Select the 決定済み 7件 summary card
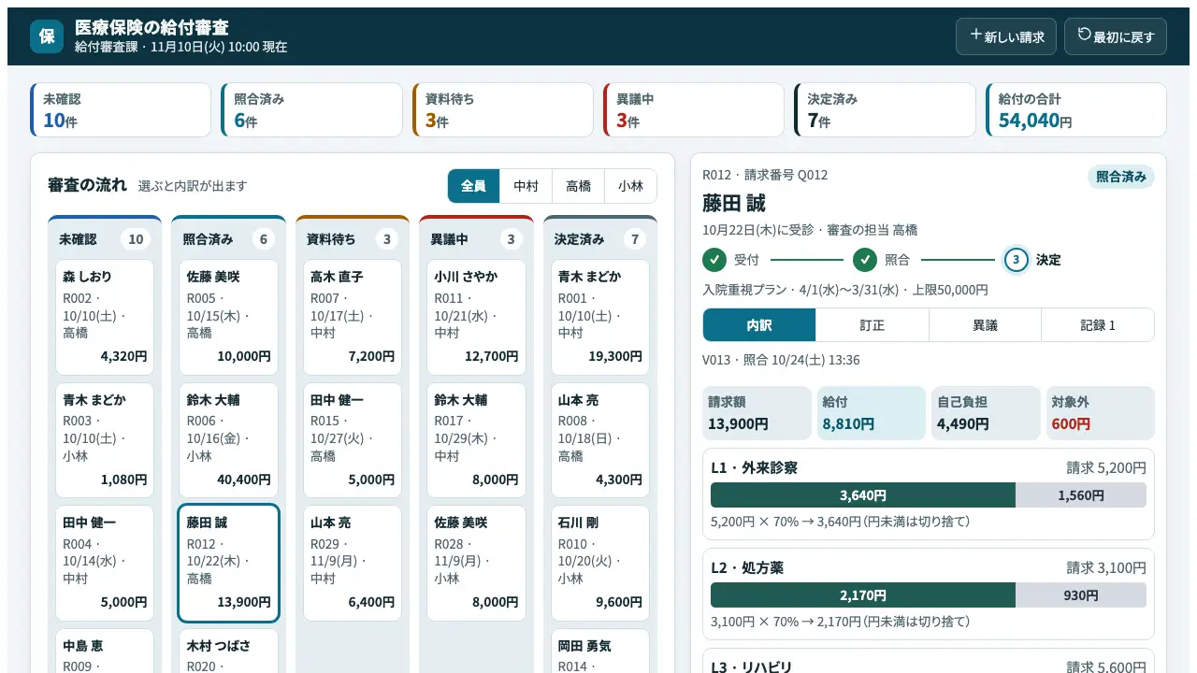1197x673 pixels. click(885, 110)
